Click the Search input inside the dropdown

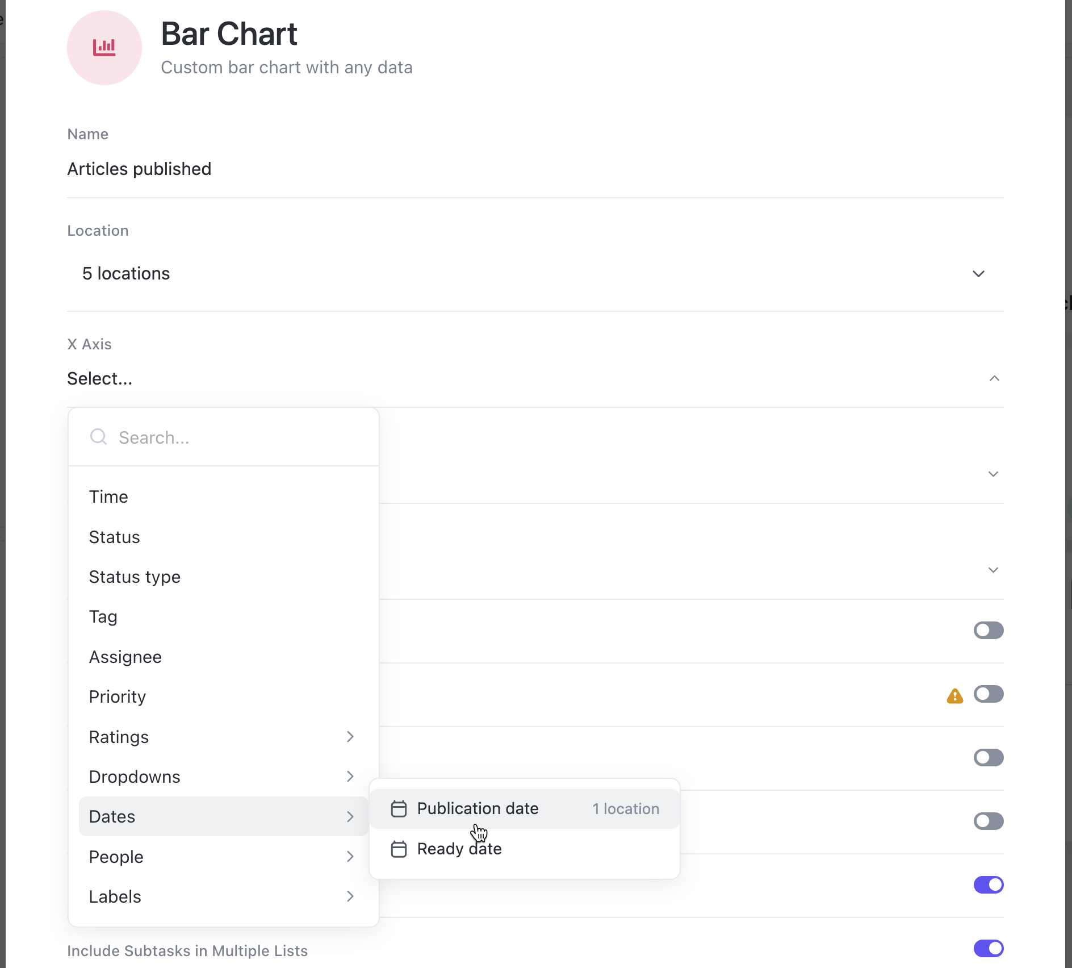point(227,437)
